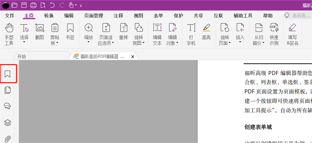
Task: Switch to the 帮助 ribbon tab
Action: click(268, 16)
